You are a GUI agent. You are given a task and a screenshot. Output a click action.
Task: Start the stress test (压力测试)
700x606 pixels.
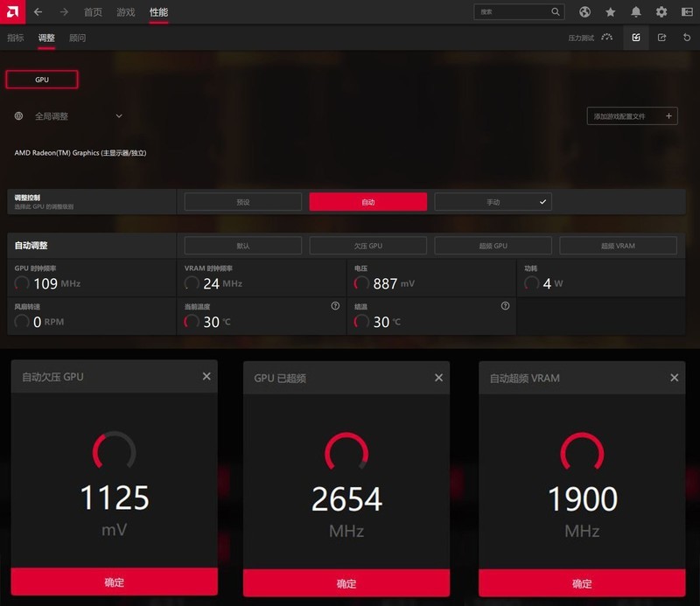(x=590, y=38)
